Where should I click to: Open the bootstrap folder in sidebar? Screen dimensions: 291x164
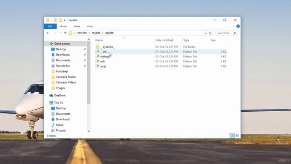tap(62, 72)
